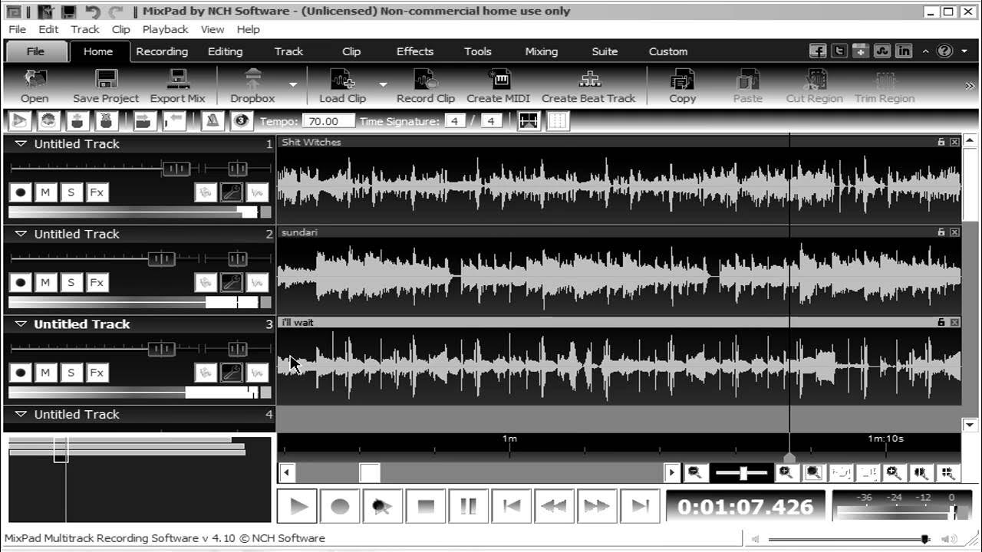The image size is (982, 552).
Task: Open the View menu
Action: point(213,29)
